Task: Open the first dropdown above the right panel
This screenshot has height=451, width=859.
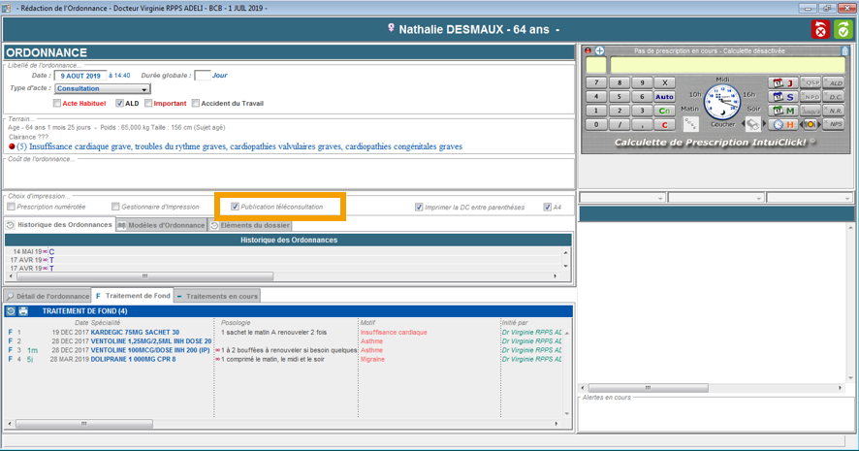Action: point(621,198)
